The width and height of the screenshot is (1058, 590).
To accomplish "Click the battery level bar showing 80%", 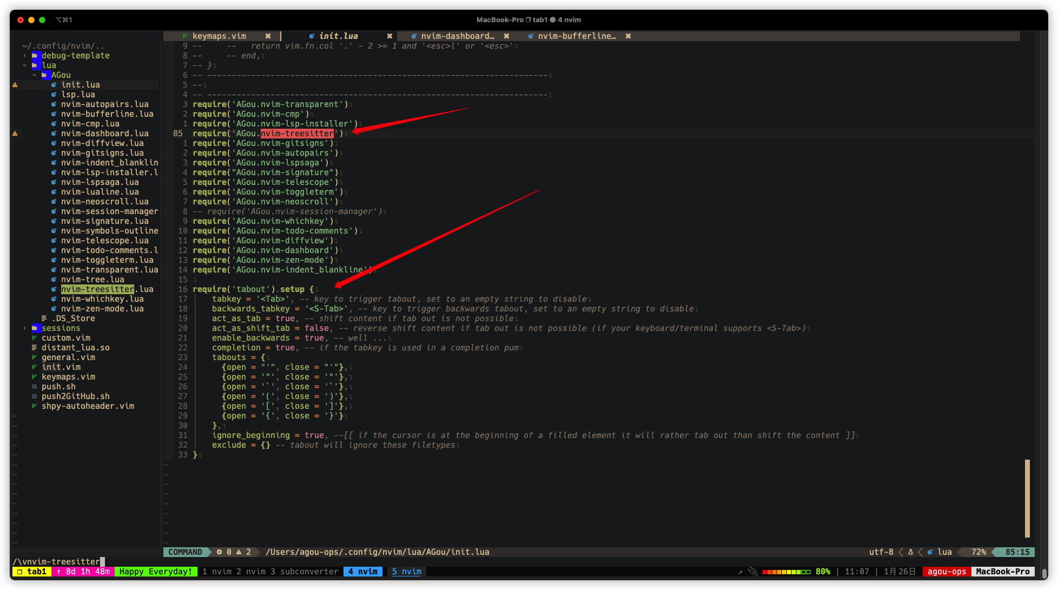I will (x=787, y=571).
